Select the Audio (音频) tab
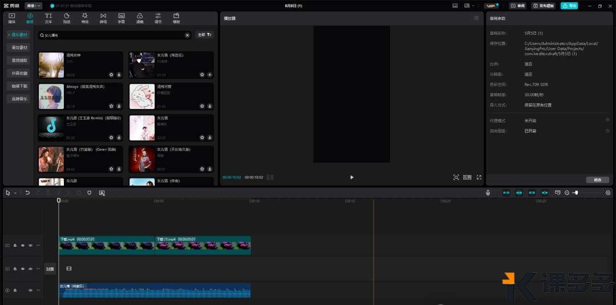 click(30, 18)
